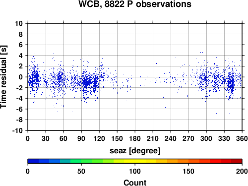Click the 'Time residual [s]' y-axis label
The width and height of the screenshot is (248, 186).
point(3,77)
